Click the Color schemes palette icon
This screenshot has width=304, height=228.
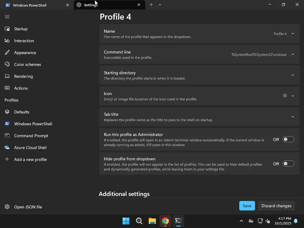click(7, 64)
